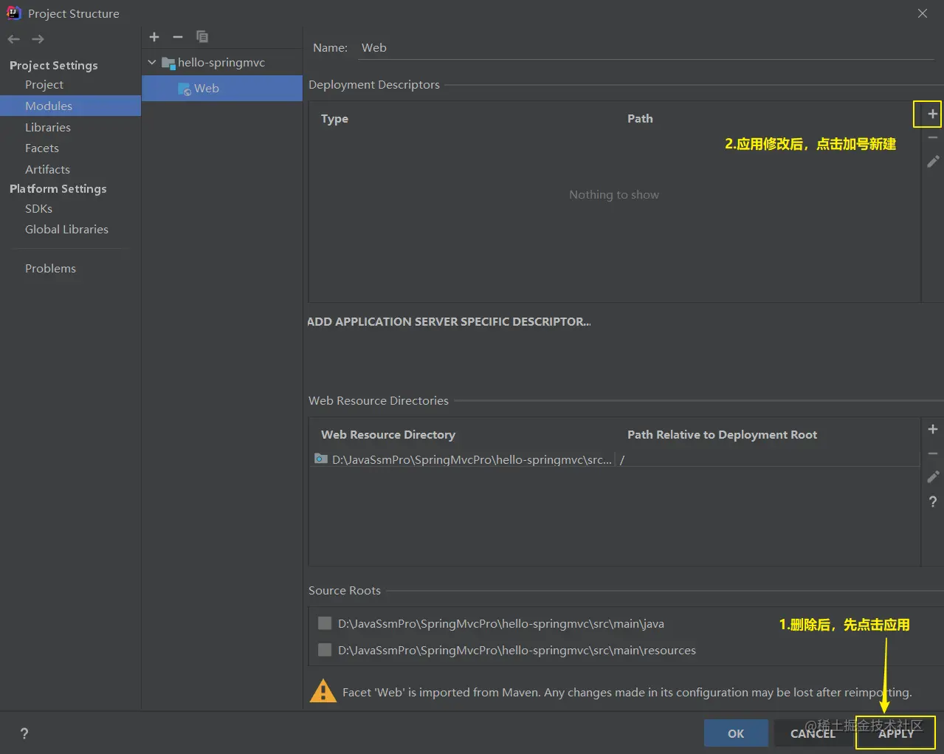Image resolution: width=944 pixels, height=754 pixels.
Task: Open the Facets settings page
Action: (42, 148)
